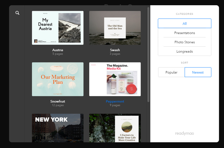
Task: Click the search magnifier icon
Action: point(18,13)
